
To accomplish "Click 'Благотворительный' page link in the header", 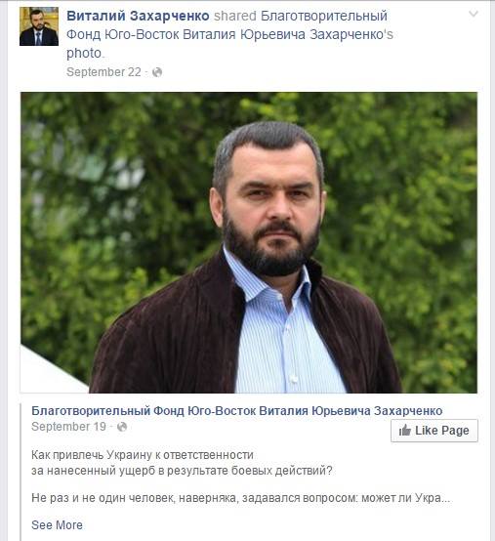I will tap(324, 16).
